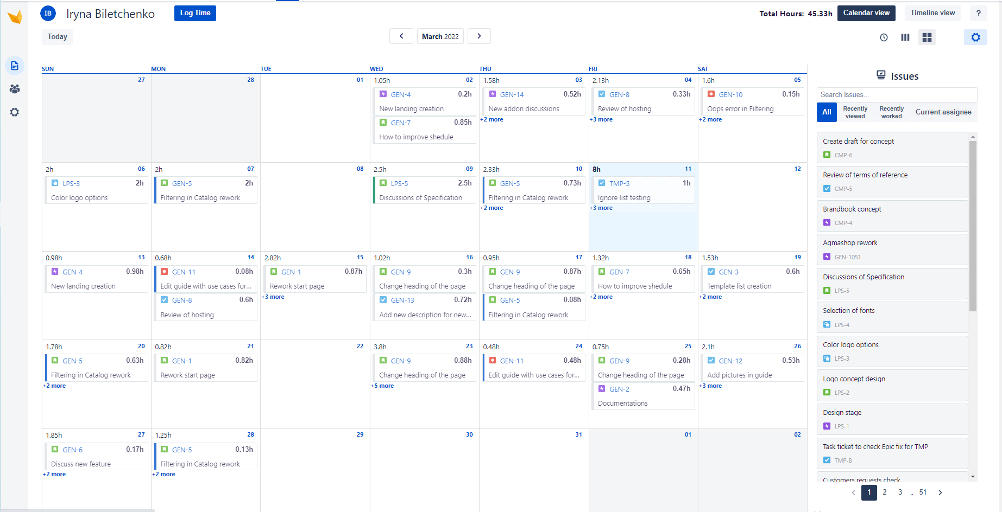This screenshot has width=1002, height=512.
Task: Select the column layout icon
Action: [x=905, y=37]
